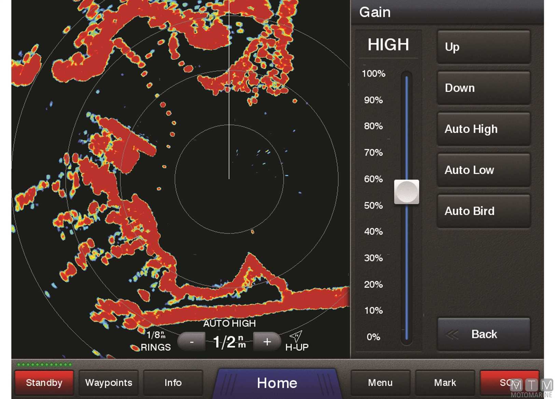Decrease gain with the Down button
The width and height of the screenshot is (555, 399).
click(x=484, y=88)
